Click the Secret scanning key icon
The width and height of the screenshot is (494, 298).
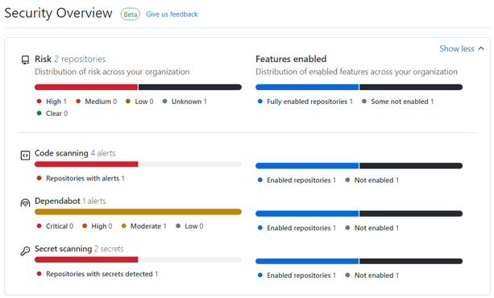(25, 250)
